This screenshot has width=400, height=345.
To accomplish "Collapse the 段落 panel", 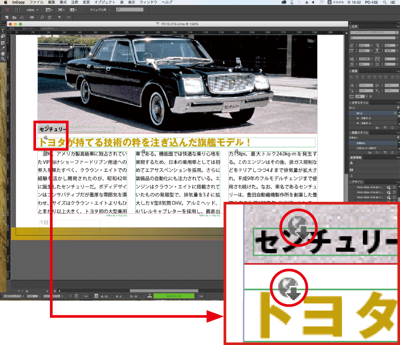I will pyautogui.click(x=351, y=71).
